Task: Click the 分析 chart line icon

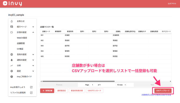Action: [12, 66]
